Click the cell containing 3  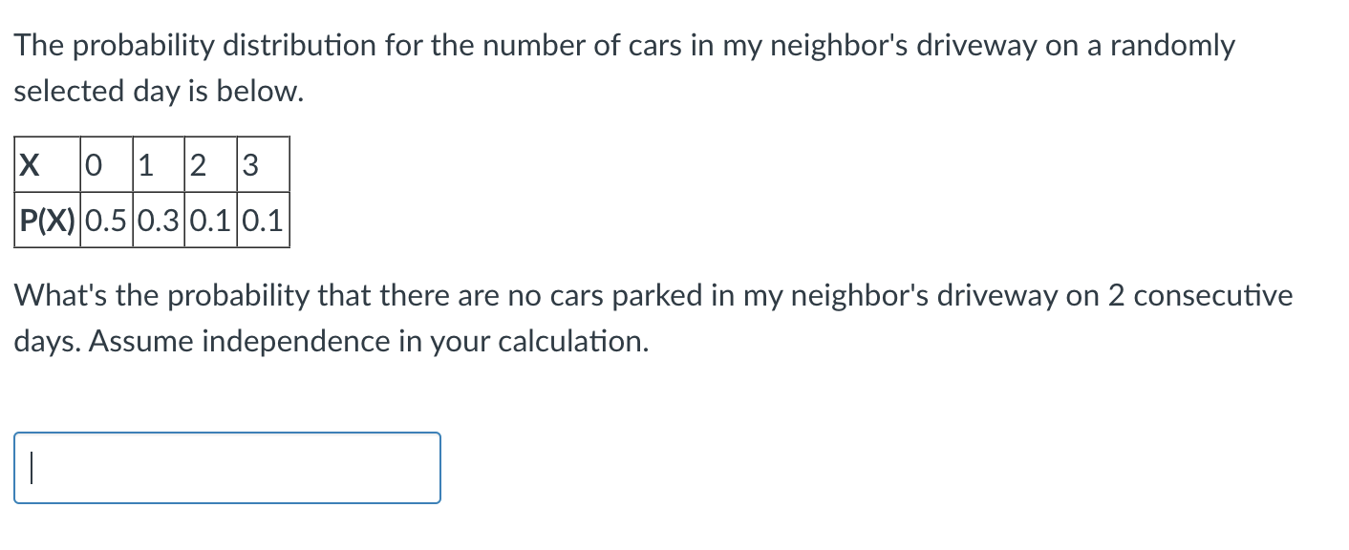coord(262,164)
